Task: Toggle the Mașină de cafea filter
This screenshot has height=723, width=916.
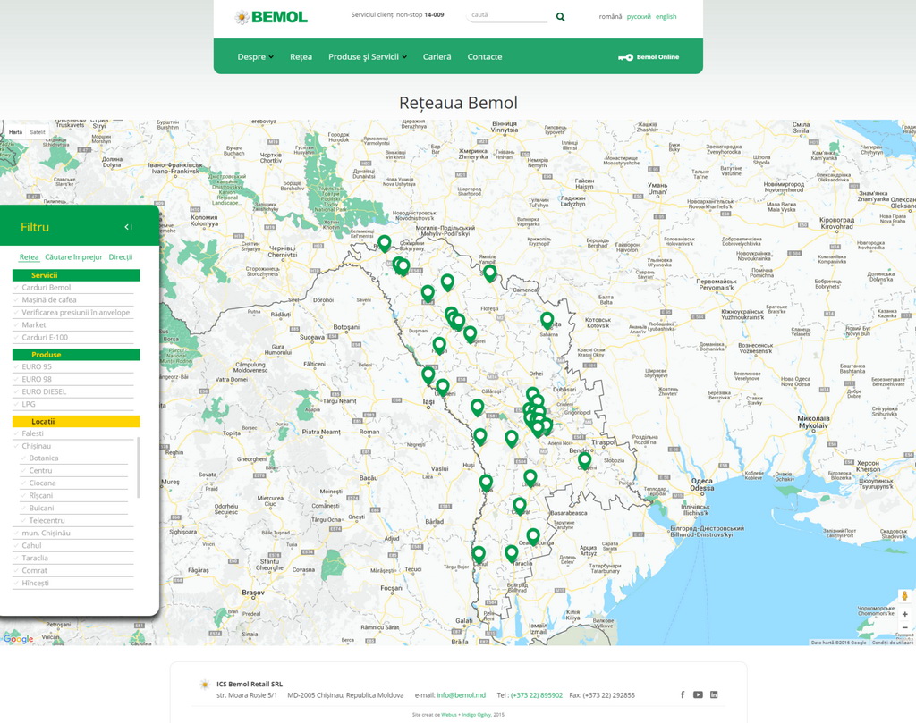Action: (49, 300)
